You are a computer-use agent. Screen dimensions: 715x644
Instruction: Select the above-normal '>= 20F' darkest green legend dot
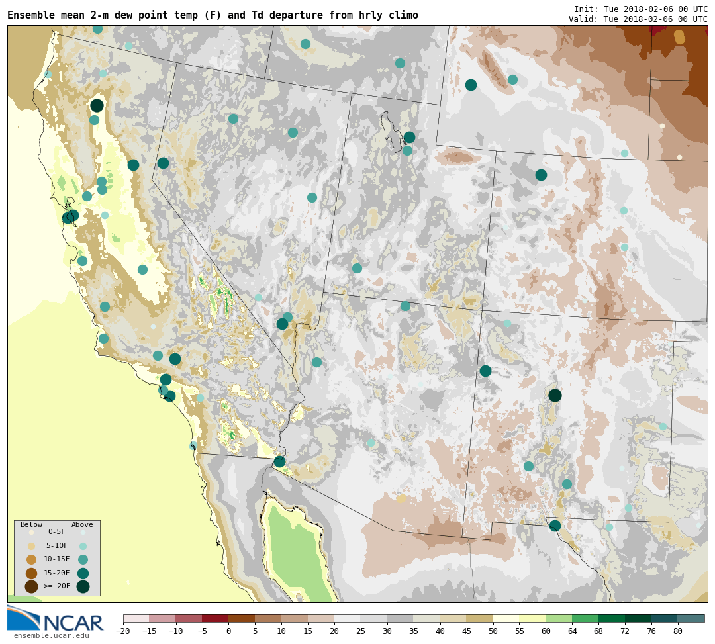click(x=83, y=586)
